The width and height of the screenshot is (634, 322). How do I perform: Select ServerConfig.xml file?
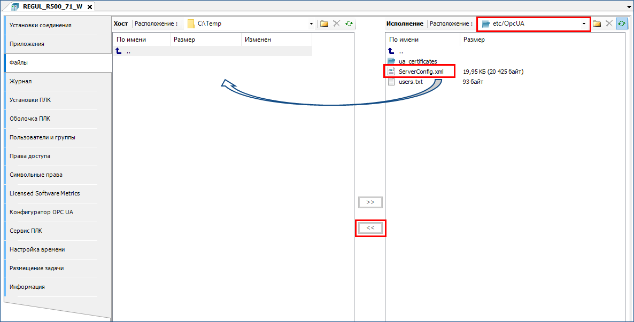tap(421, 72)
